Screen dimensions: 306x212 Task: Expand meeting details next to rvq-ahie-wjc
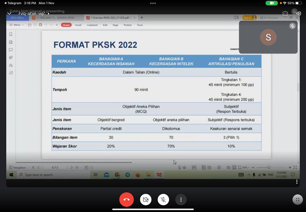tap(49, 14)
